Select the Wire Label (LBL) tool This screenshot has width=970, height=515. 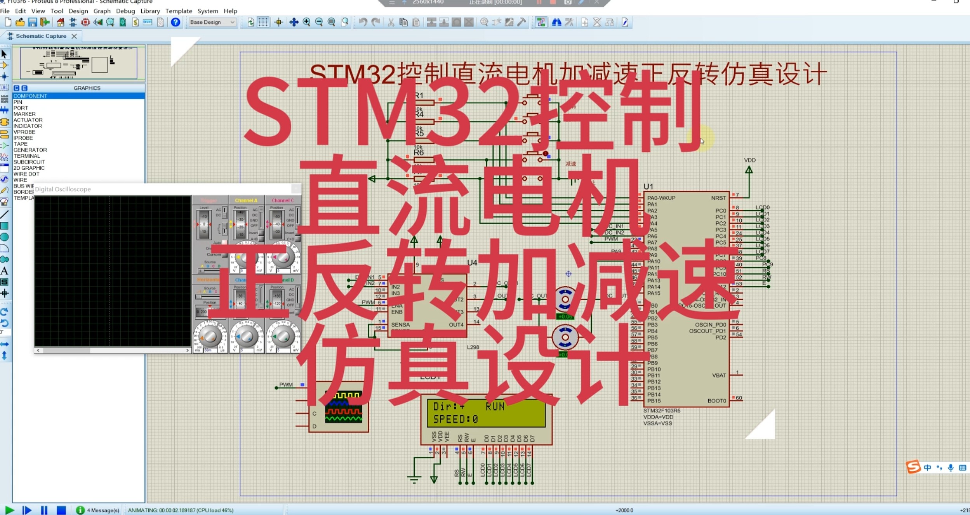4,88
